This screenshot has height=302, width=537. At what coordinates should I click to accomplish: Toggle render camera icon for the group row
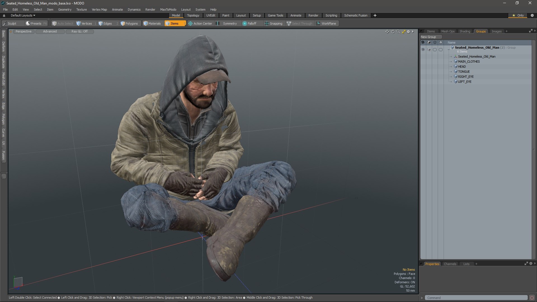[x=429, y=49]
